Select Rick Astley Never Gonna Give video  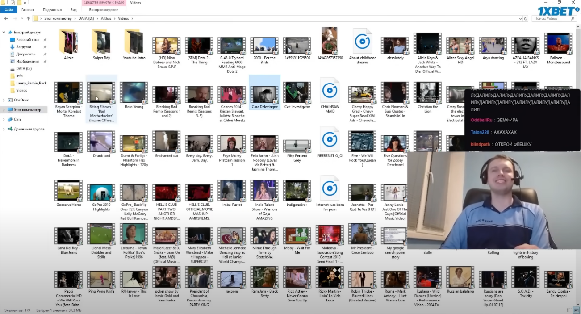[x=297, y=277]
